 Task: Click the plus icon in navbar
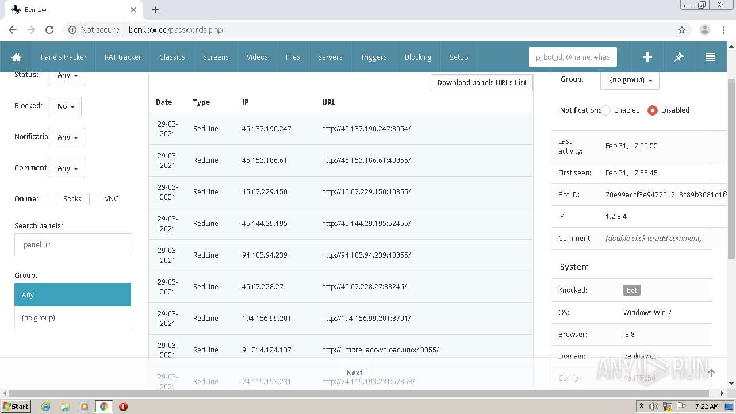click(x=647, y=57)
